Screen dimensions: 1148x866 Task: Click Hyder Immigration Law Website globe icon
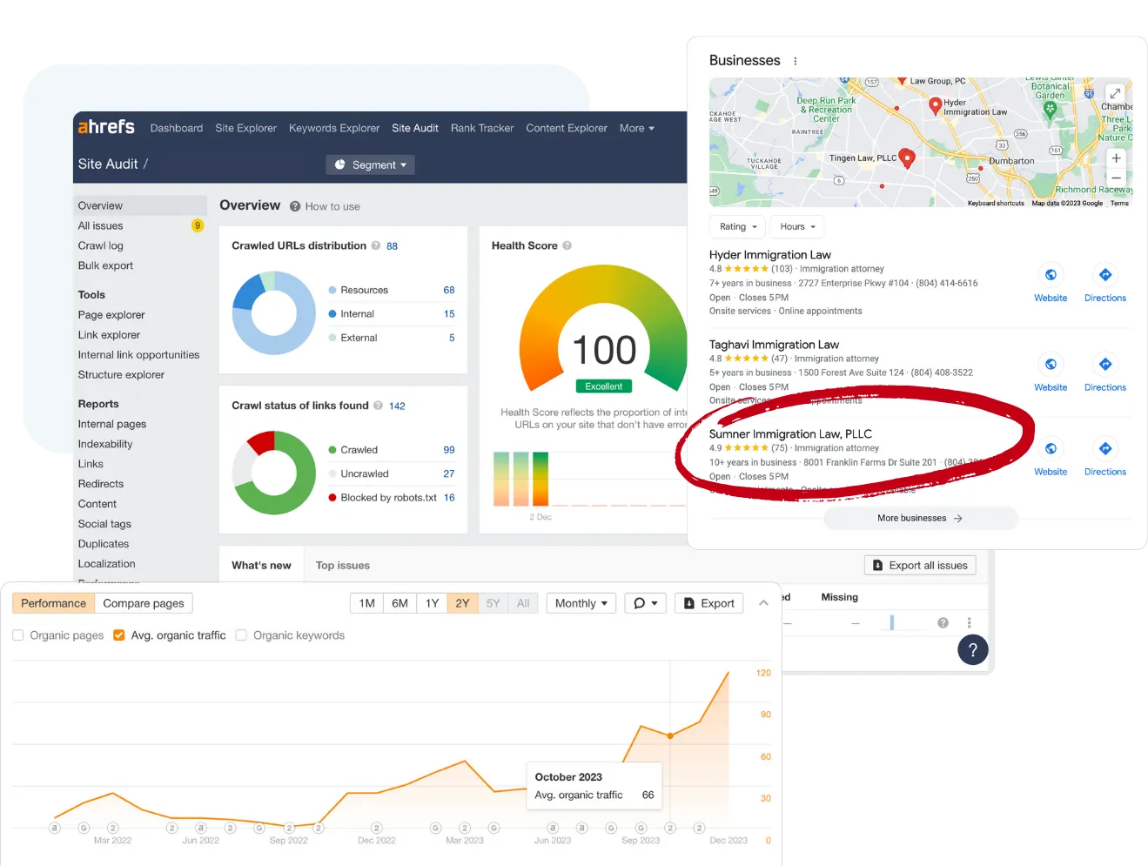coord(1051,275)
